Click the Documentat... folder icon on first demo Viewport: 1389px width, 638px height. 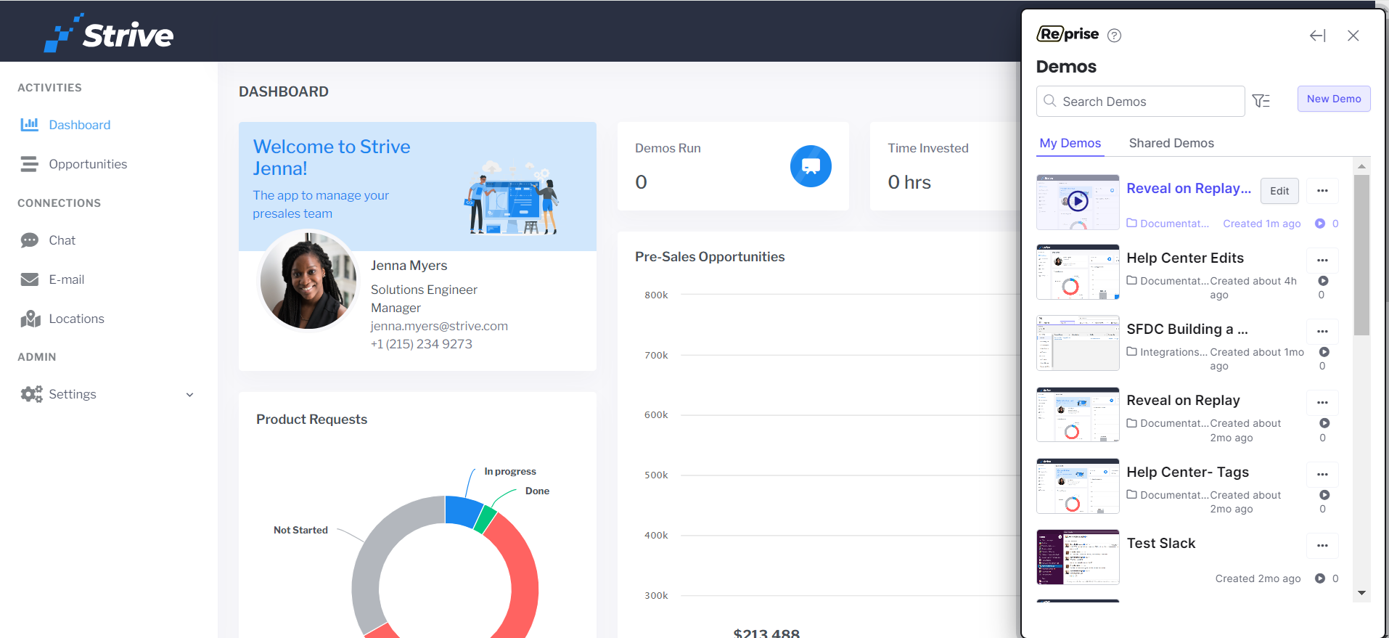coord(1131,223)
